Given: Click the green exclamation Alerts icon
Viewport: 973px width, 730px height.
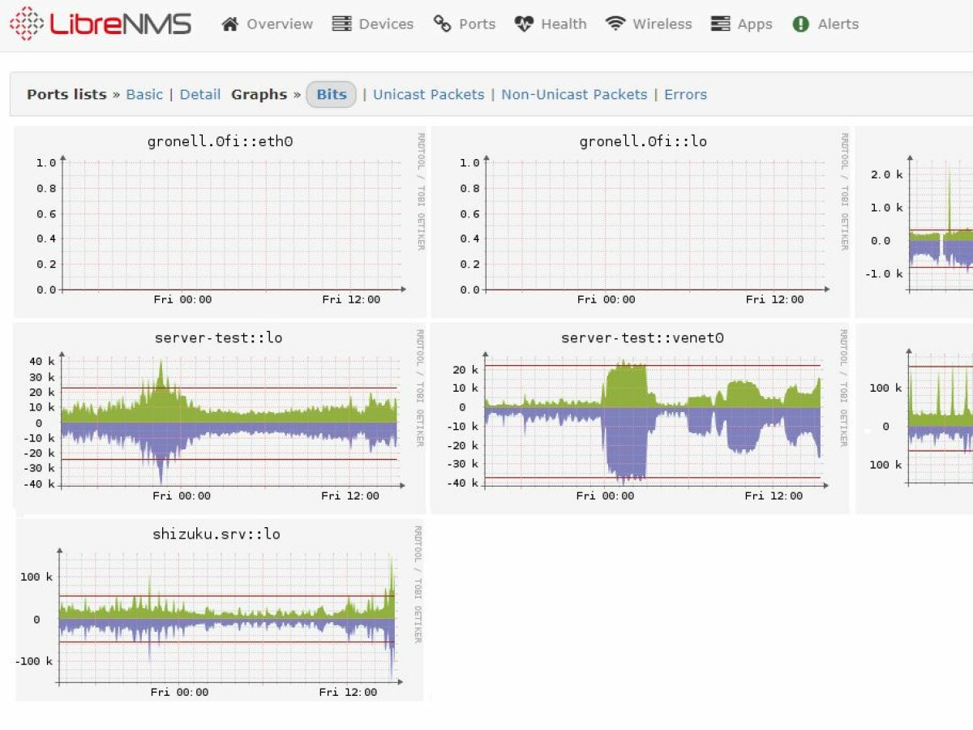Looking at the screenshot, I should (x=800, y=24).
